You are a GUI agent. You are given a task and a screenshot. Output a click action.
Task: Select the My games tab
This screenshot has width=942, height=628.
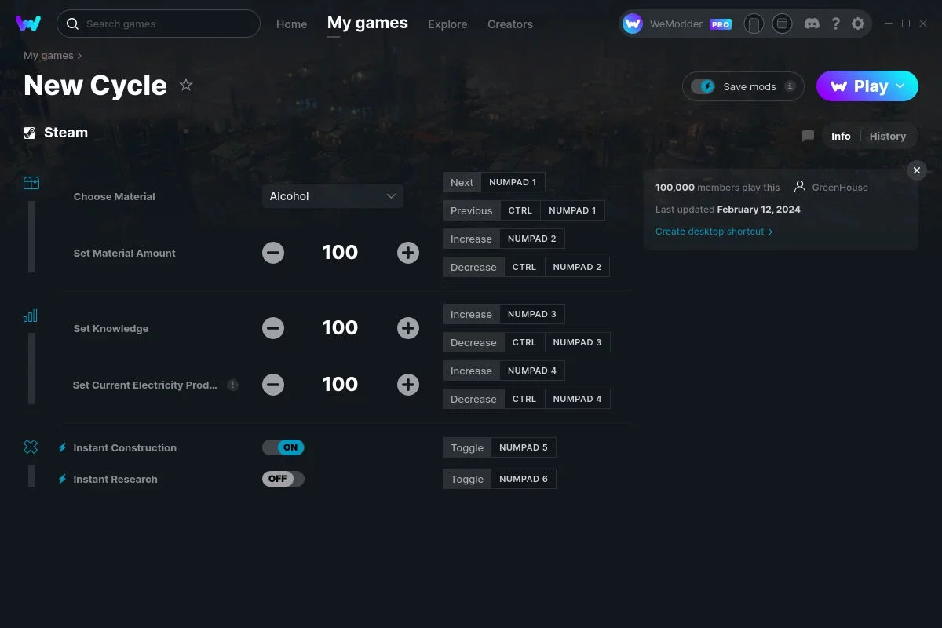pos(367,24)
